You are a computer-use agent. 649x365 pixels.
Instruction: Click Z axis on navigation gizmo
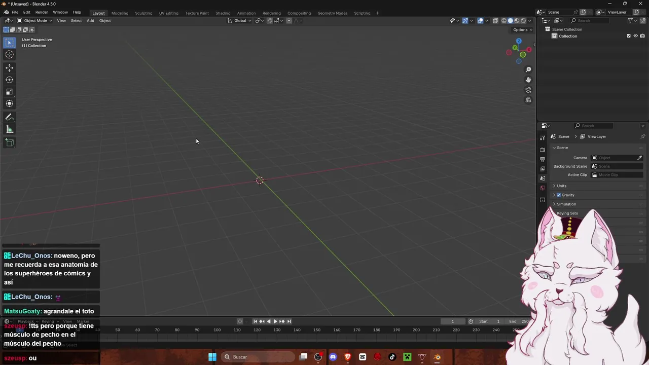[x=519, y=41]
